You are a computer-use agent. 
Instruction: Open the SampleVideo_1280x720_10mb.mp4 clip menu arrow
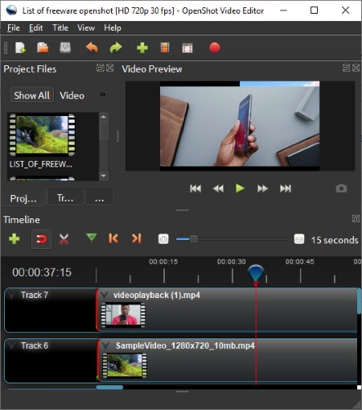click(x=106, y=346)
